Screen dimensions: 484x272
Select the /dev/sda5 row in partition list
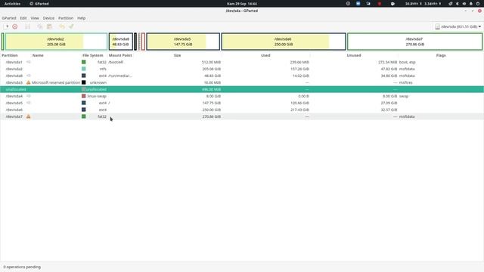(242, 103)
